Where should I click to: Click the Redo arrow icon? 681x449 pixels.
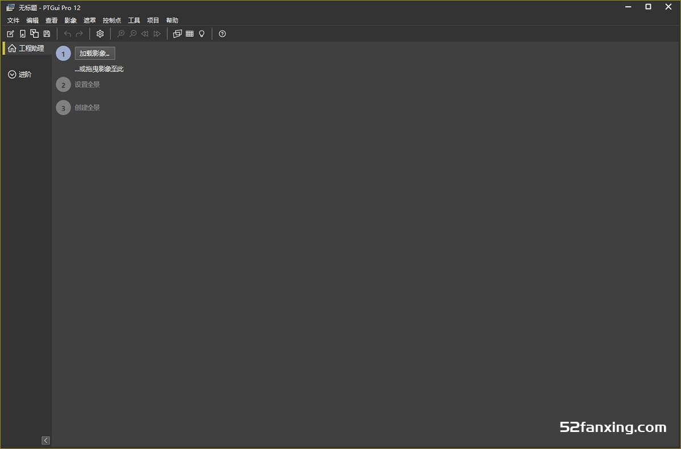pos(79,34)
